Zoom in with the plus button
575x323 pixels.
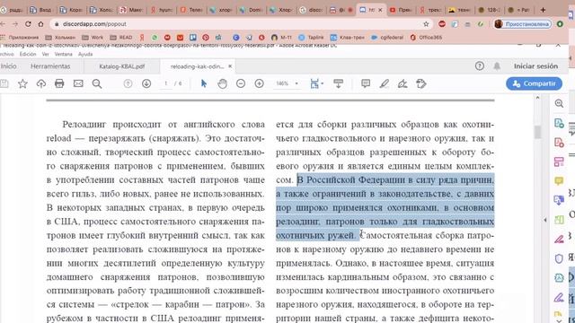pyautogui.click(x=260, y=83)
